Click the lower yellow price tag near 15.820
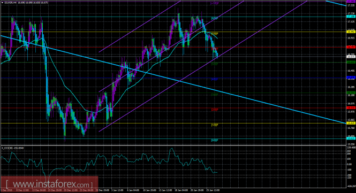This screenshot has height=193, width=356. [x=351, y=123]
